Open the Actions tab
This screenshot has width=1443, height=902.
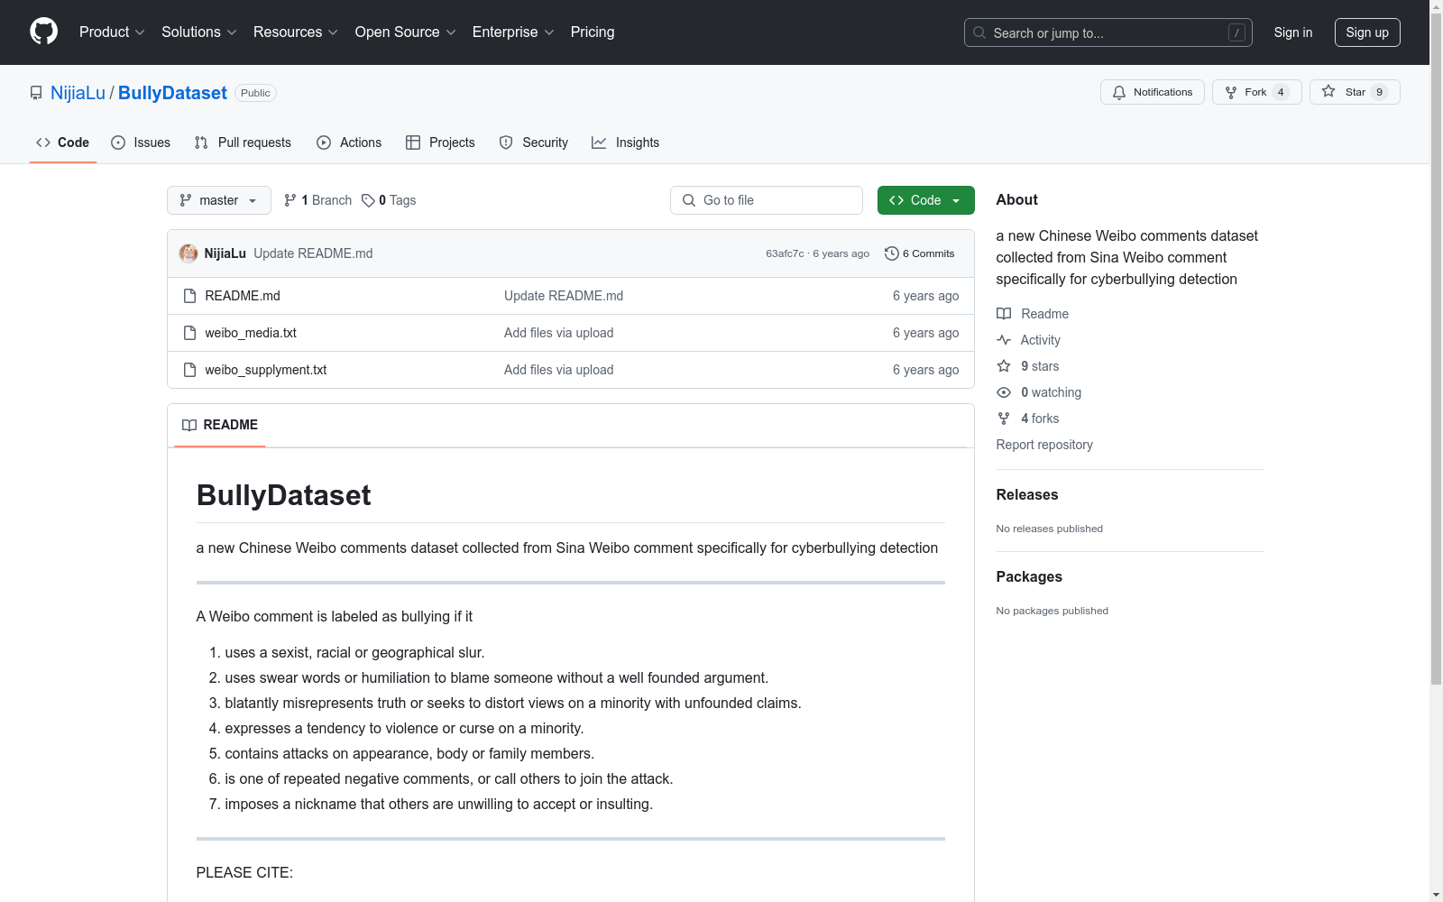click(349, 143)
